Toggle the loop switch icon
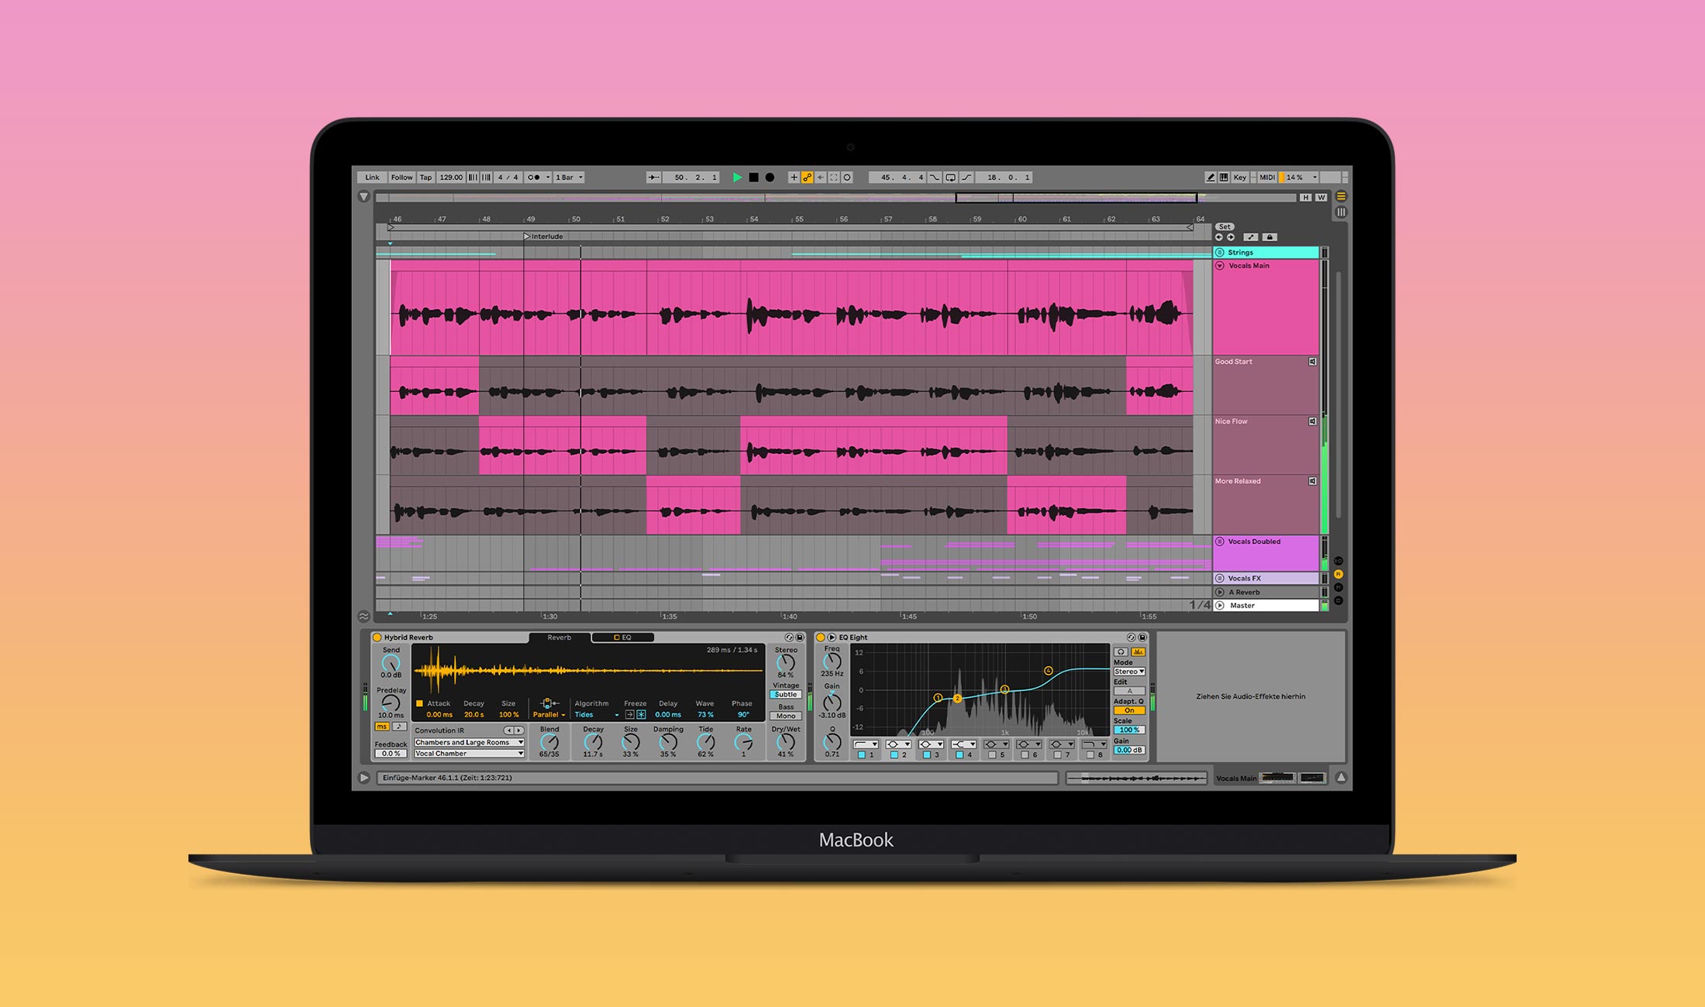The image size is (1705, 1007). click(950, 177)
